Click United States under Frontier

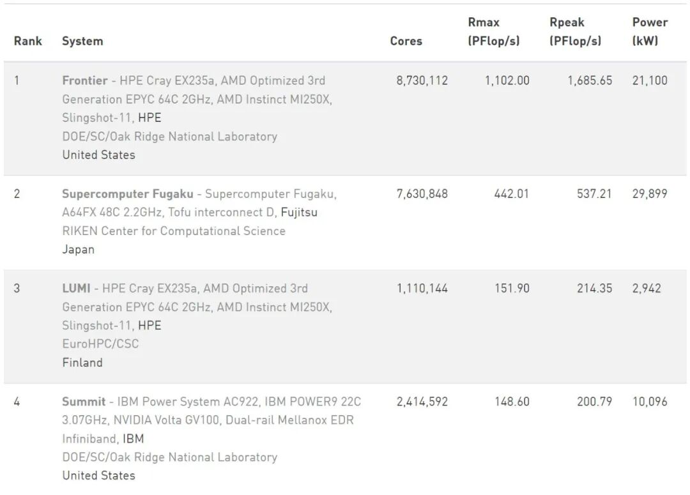coord(98,155)
